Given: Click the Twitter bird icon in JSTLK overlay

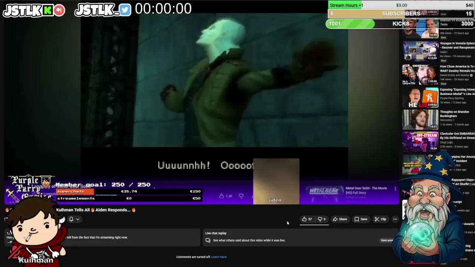Looking at the screenshot, I should tap(125, 10).
